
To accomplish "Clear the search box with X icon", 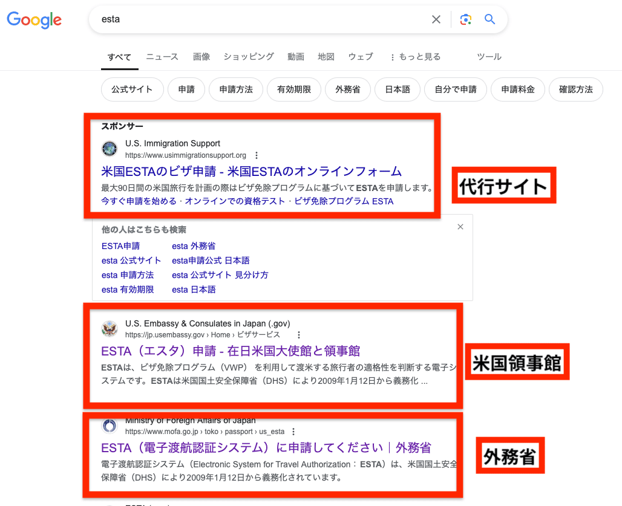I will (x=436, y=19).
